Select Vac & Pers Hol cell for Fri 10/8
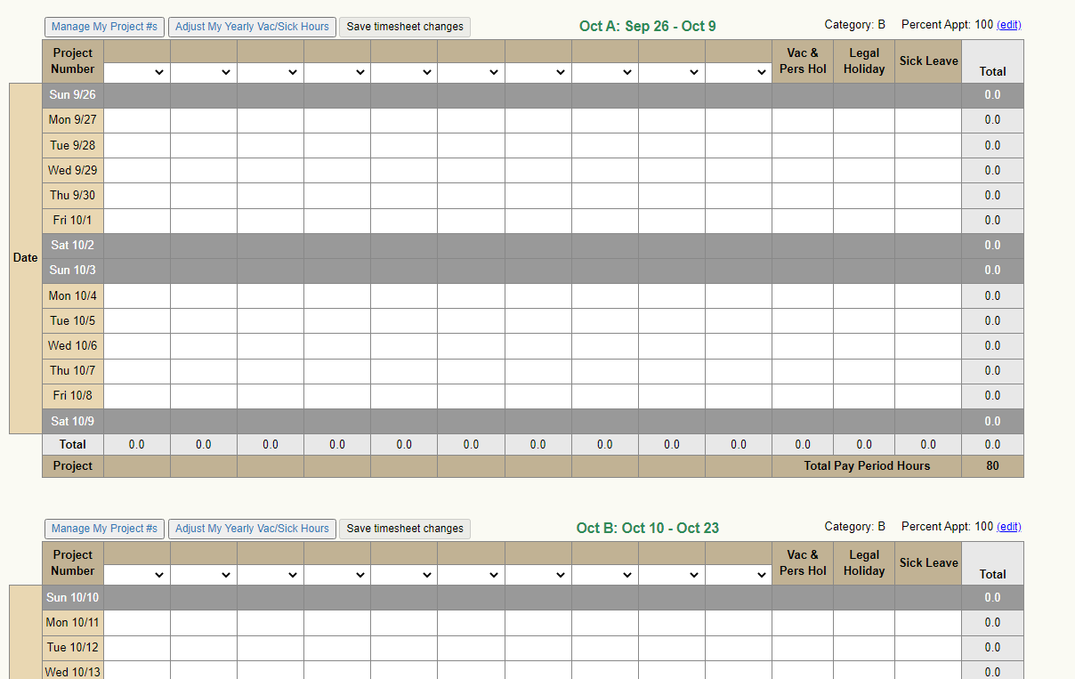Viewport: 1075px width, 679px height. tap(803, 396)
